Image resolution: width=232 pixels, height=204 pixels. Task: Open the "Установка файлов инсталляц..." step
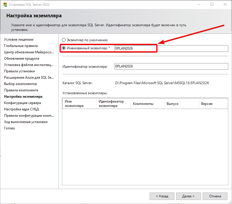[x=28, y=65]
